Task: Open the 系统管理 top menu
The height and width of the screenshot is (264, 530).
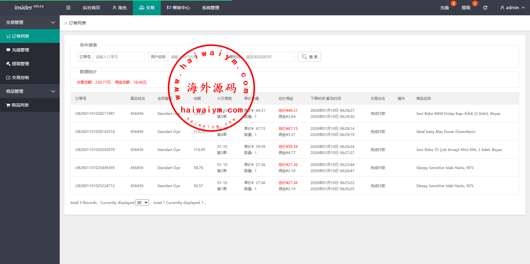Action: (x=210, y=8)
